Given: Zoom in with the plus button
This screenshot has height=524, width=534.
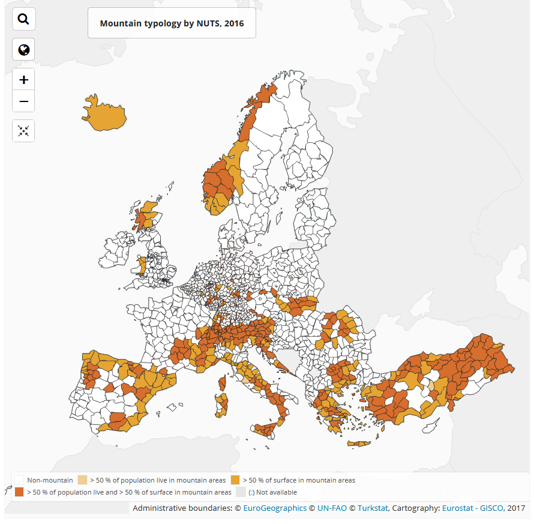Looking at the screenshot, I should click(x=23, y=79).
